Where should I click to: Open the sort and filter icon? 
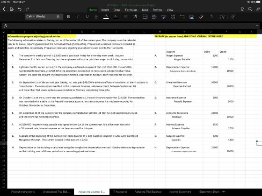[x=222, y=16]
